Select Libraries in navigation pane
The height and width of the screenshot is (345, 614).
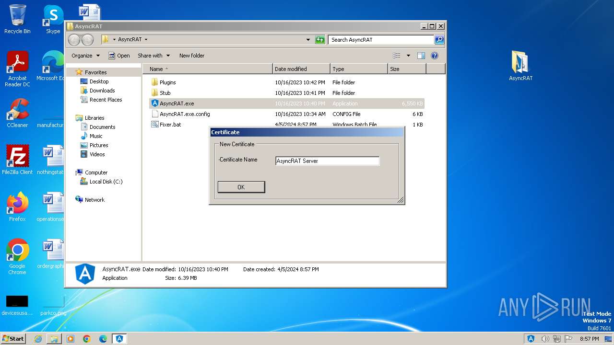[94, 118]
